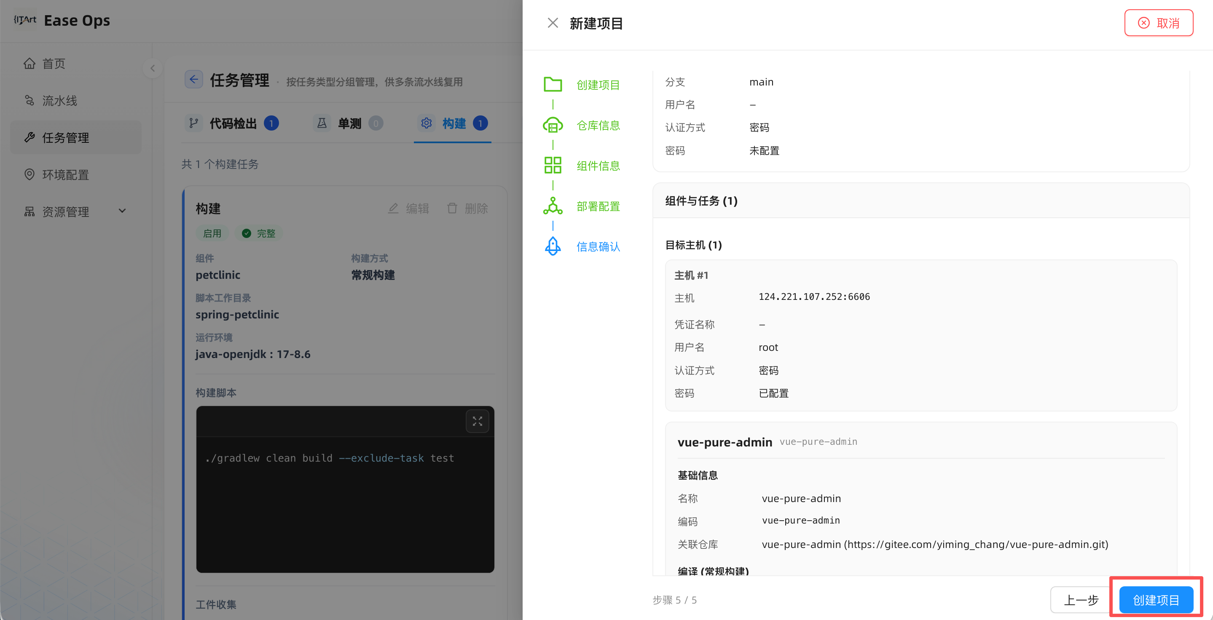Select the 部署配置 step icon
1213x620 pixels.
[x=553, y=206]
